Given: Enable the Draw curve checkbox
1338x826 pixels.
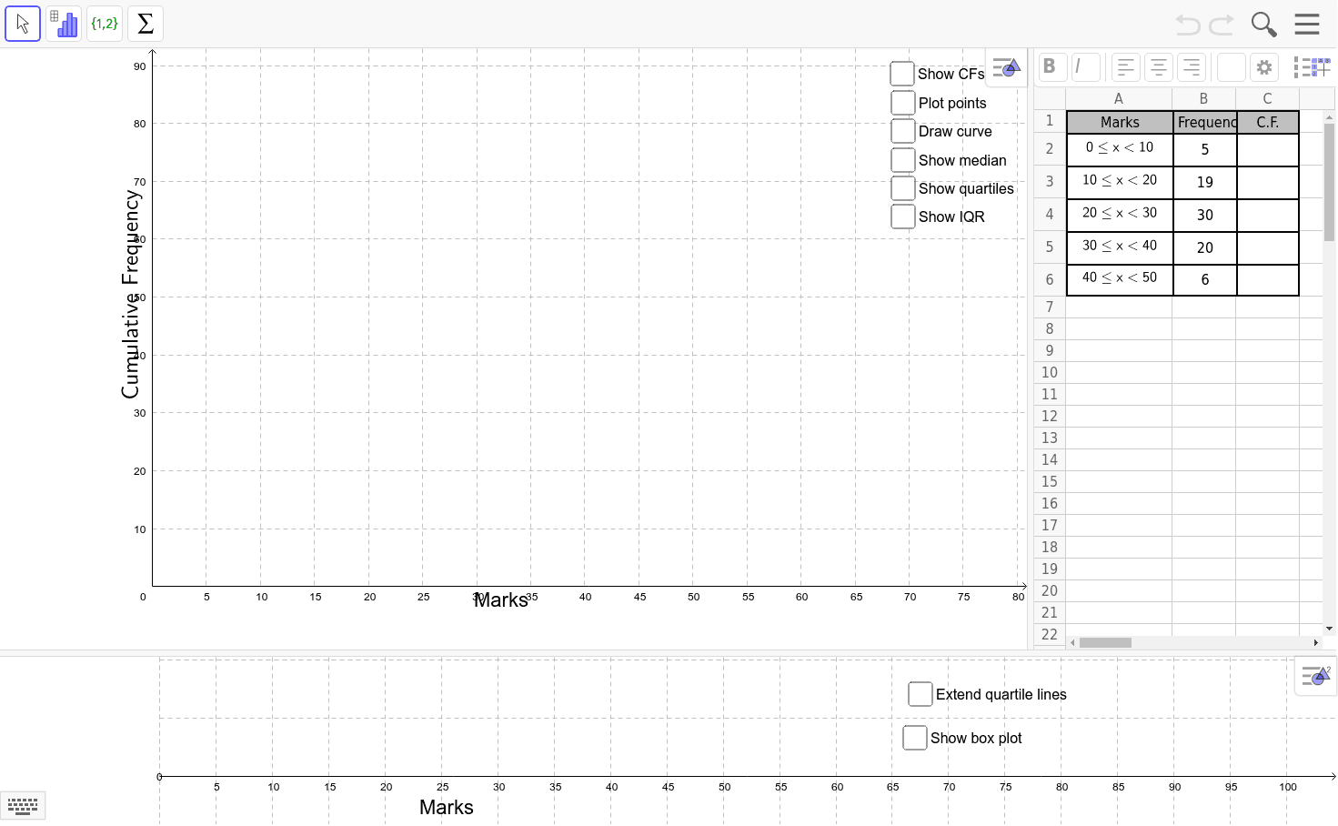Looking at the screenshot, I should pyautogui.click(x=903, y=131).
